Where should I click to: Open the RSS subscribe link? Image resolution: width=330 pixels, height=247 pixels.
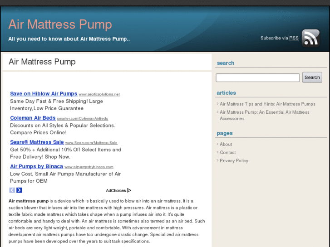294,38
